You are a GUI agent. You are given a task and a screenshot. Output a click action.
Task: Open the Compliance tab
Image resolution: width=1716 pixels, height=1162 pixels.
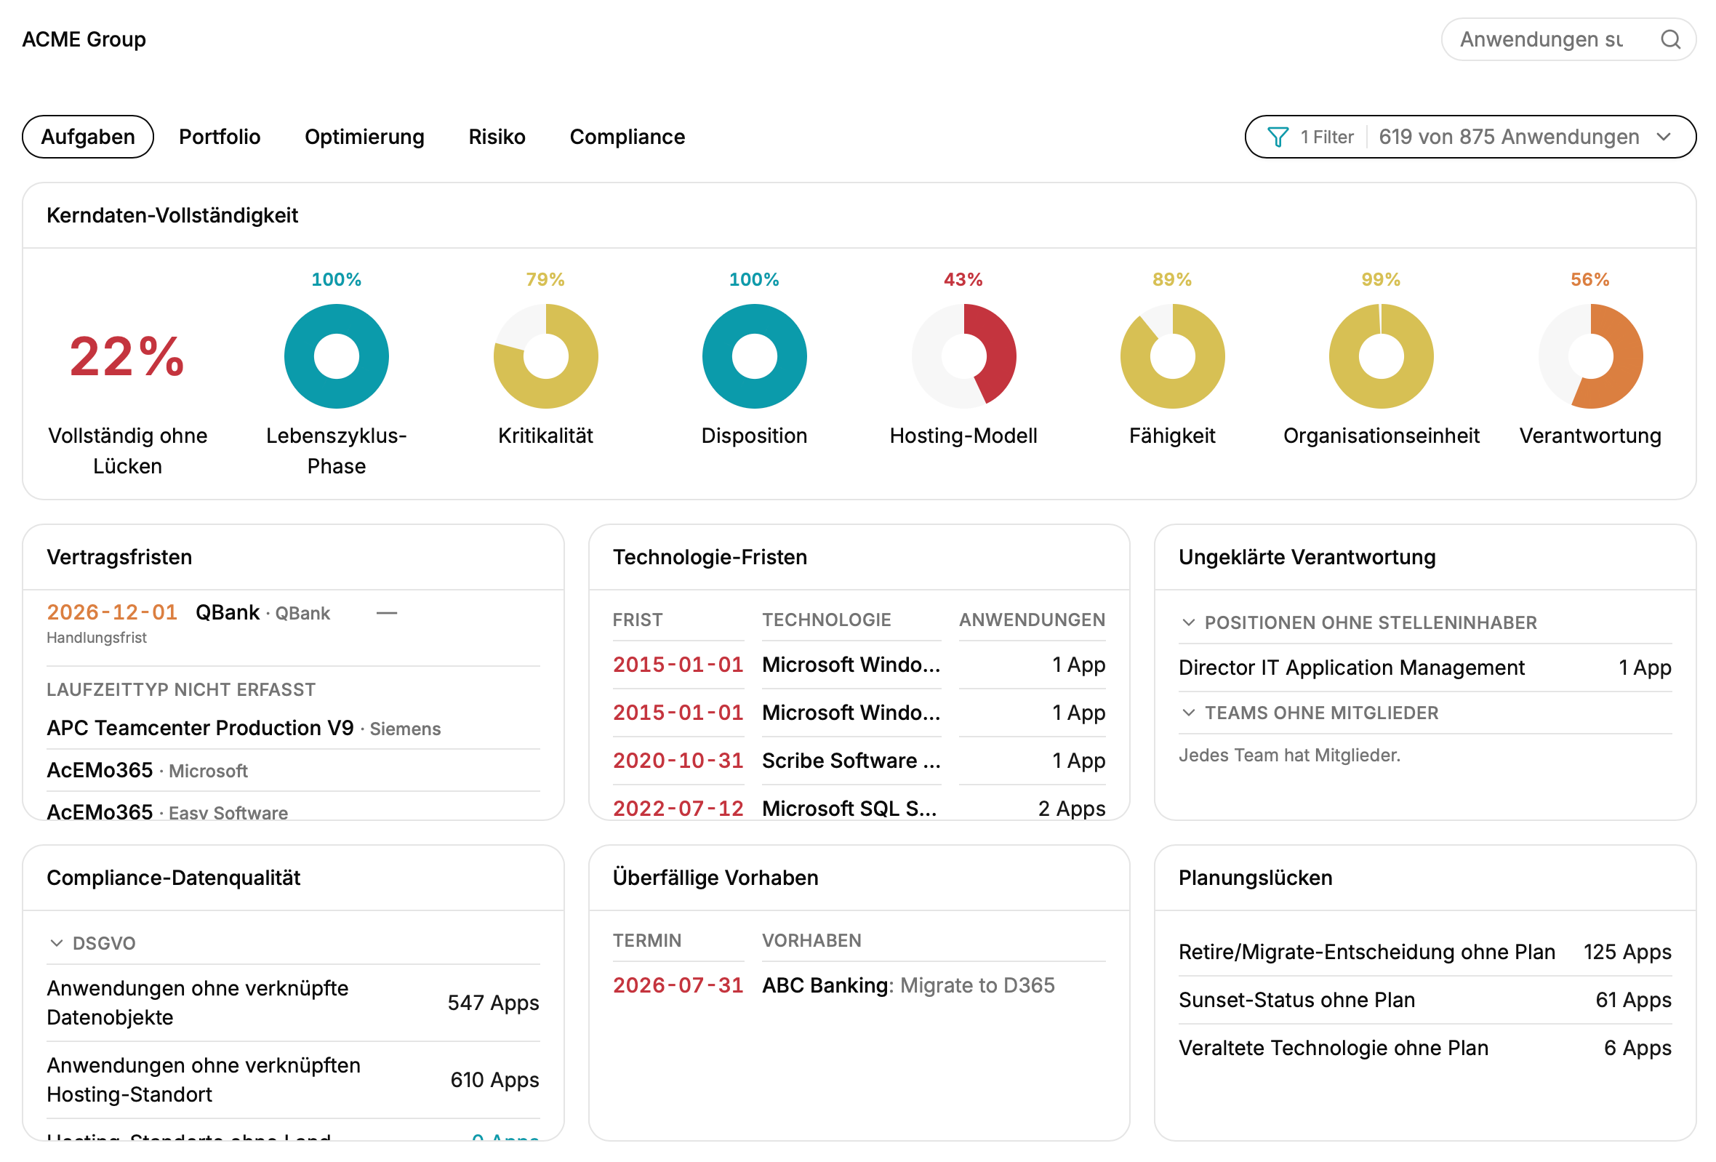627,137
